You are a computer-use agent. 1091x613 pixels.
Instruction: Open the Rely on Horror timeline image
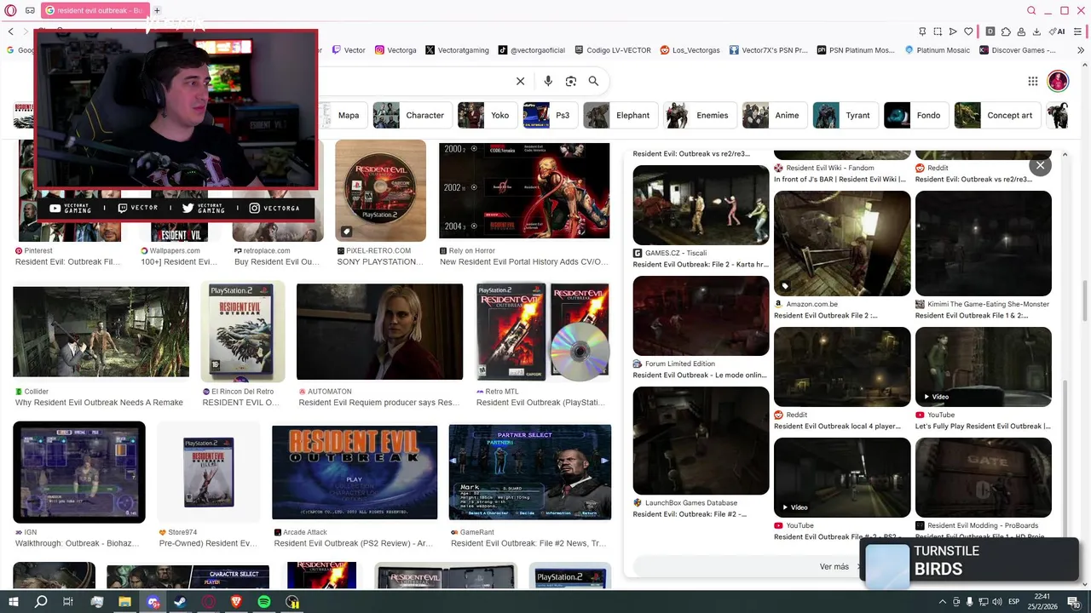[x=524, y=191]
